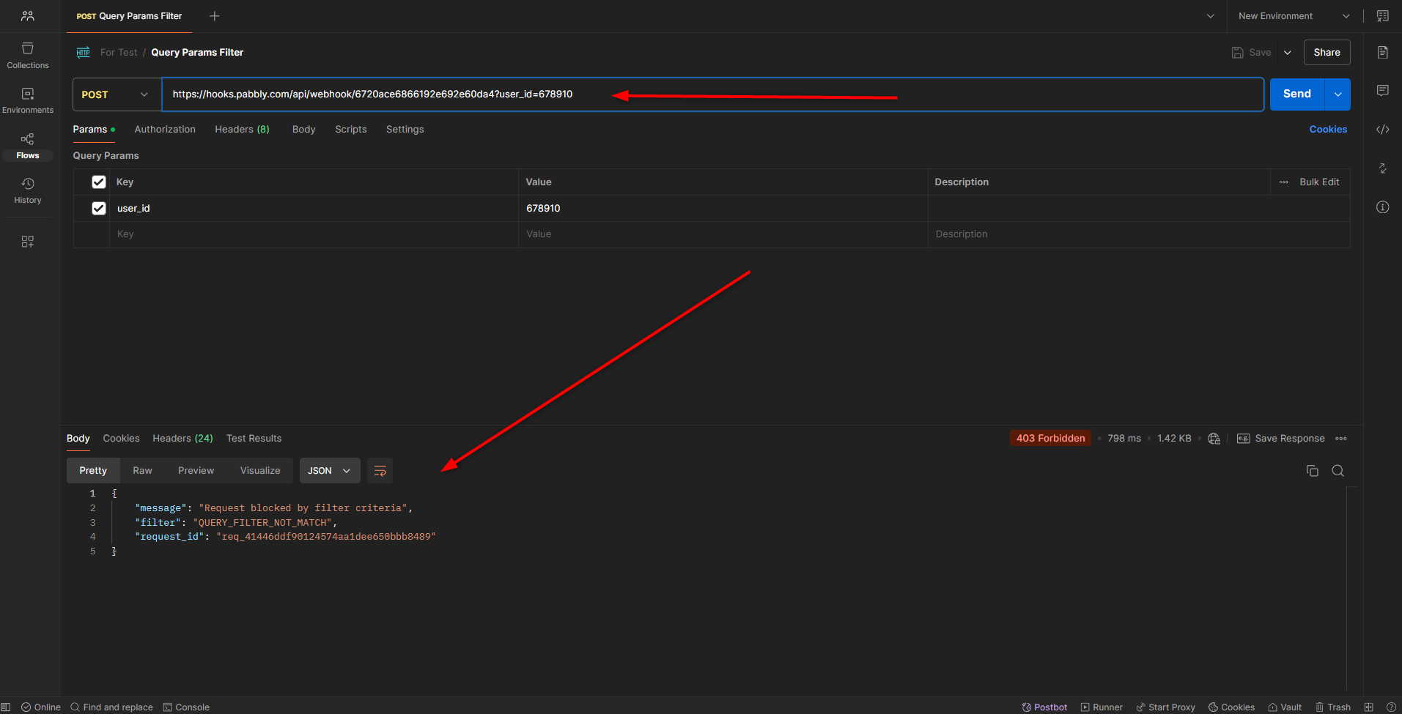The width and height of the screenshot is (1402, 714).
Task: Click the Save request icon button
Action: click(x=1251, y=53)
